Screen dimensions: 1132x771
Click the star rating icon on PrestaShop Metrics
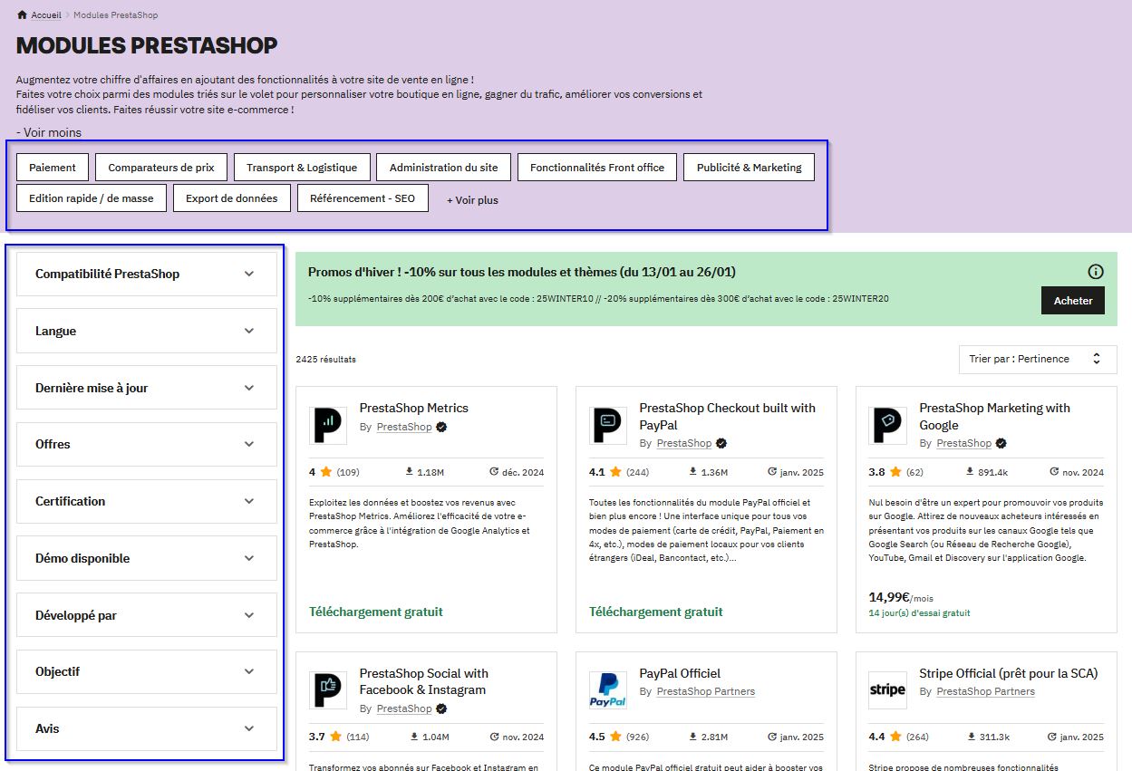coord(326,472)
